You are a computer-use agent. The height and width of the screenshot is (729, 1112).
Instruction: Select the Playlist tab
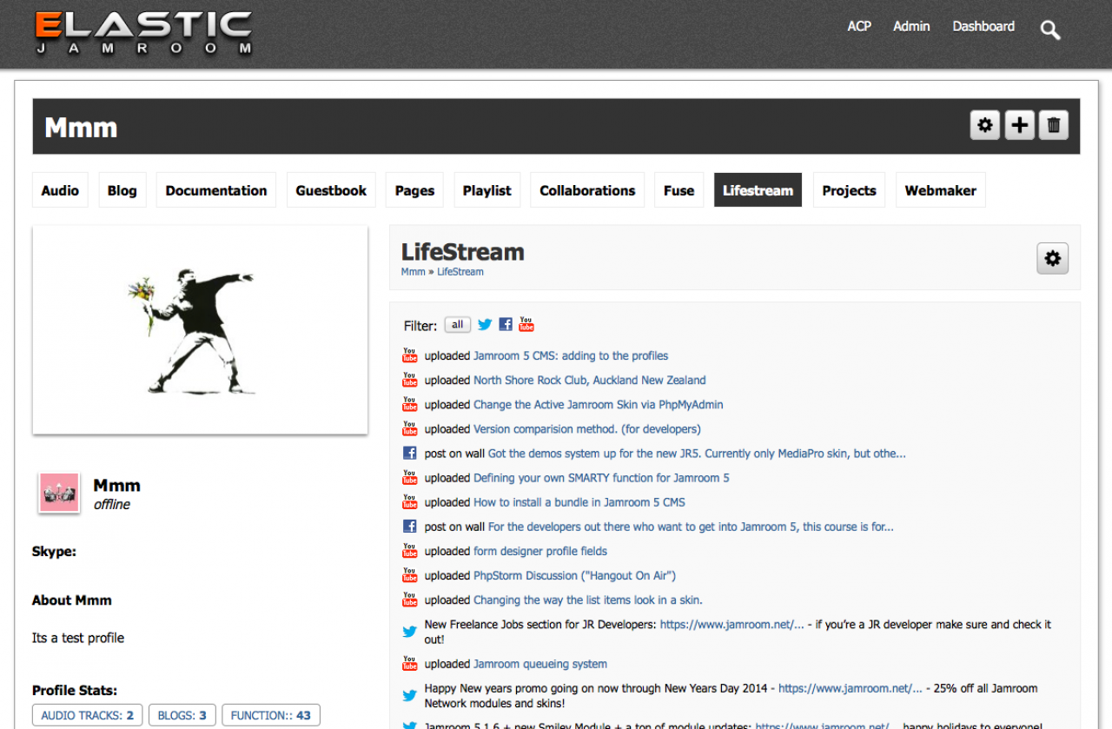coord(487,190)
